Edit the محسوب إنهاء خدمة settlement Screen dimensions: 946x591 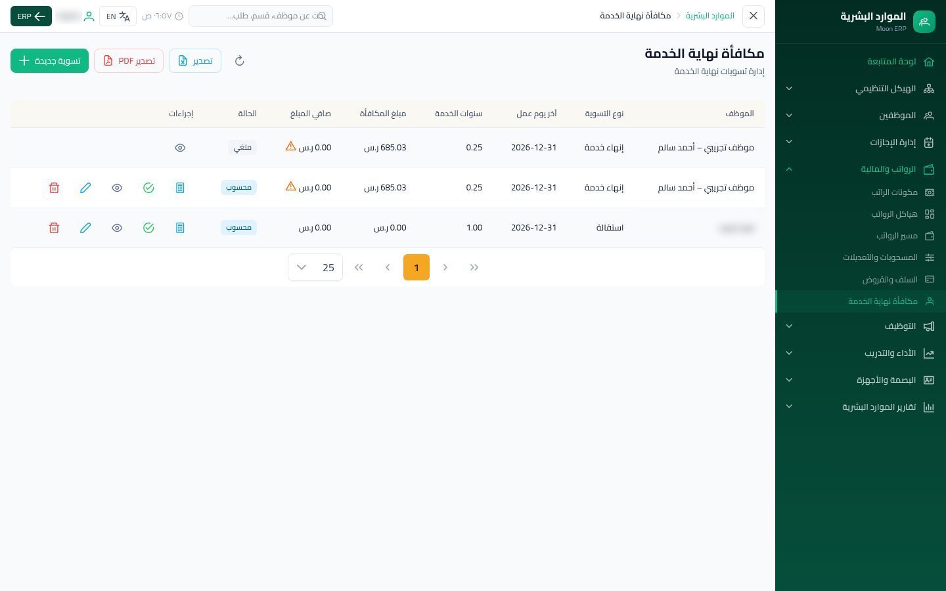coord(85,188)
